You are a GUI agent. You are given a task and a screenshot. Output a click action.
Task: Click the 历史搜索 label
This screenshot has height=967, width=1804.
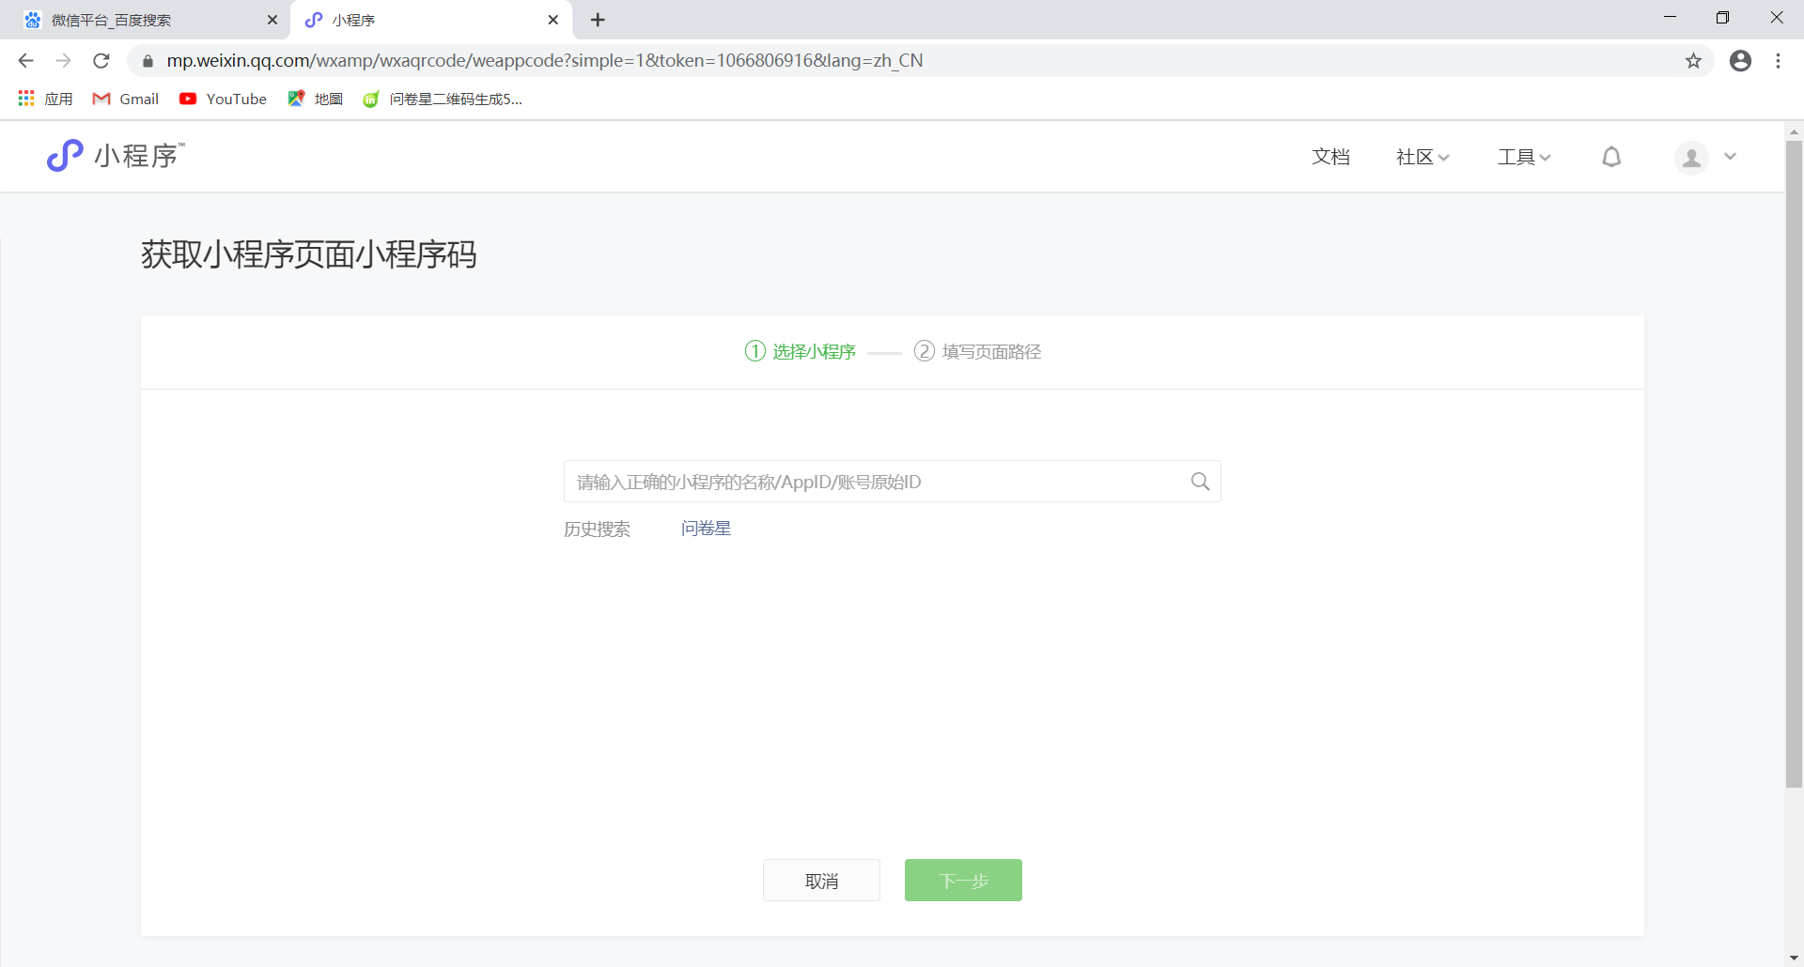pos(597,529)
